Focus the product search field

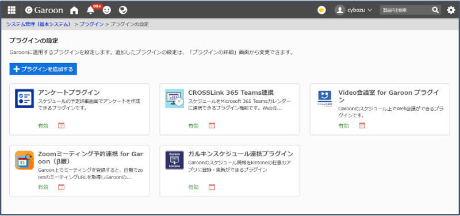point(405,10)
